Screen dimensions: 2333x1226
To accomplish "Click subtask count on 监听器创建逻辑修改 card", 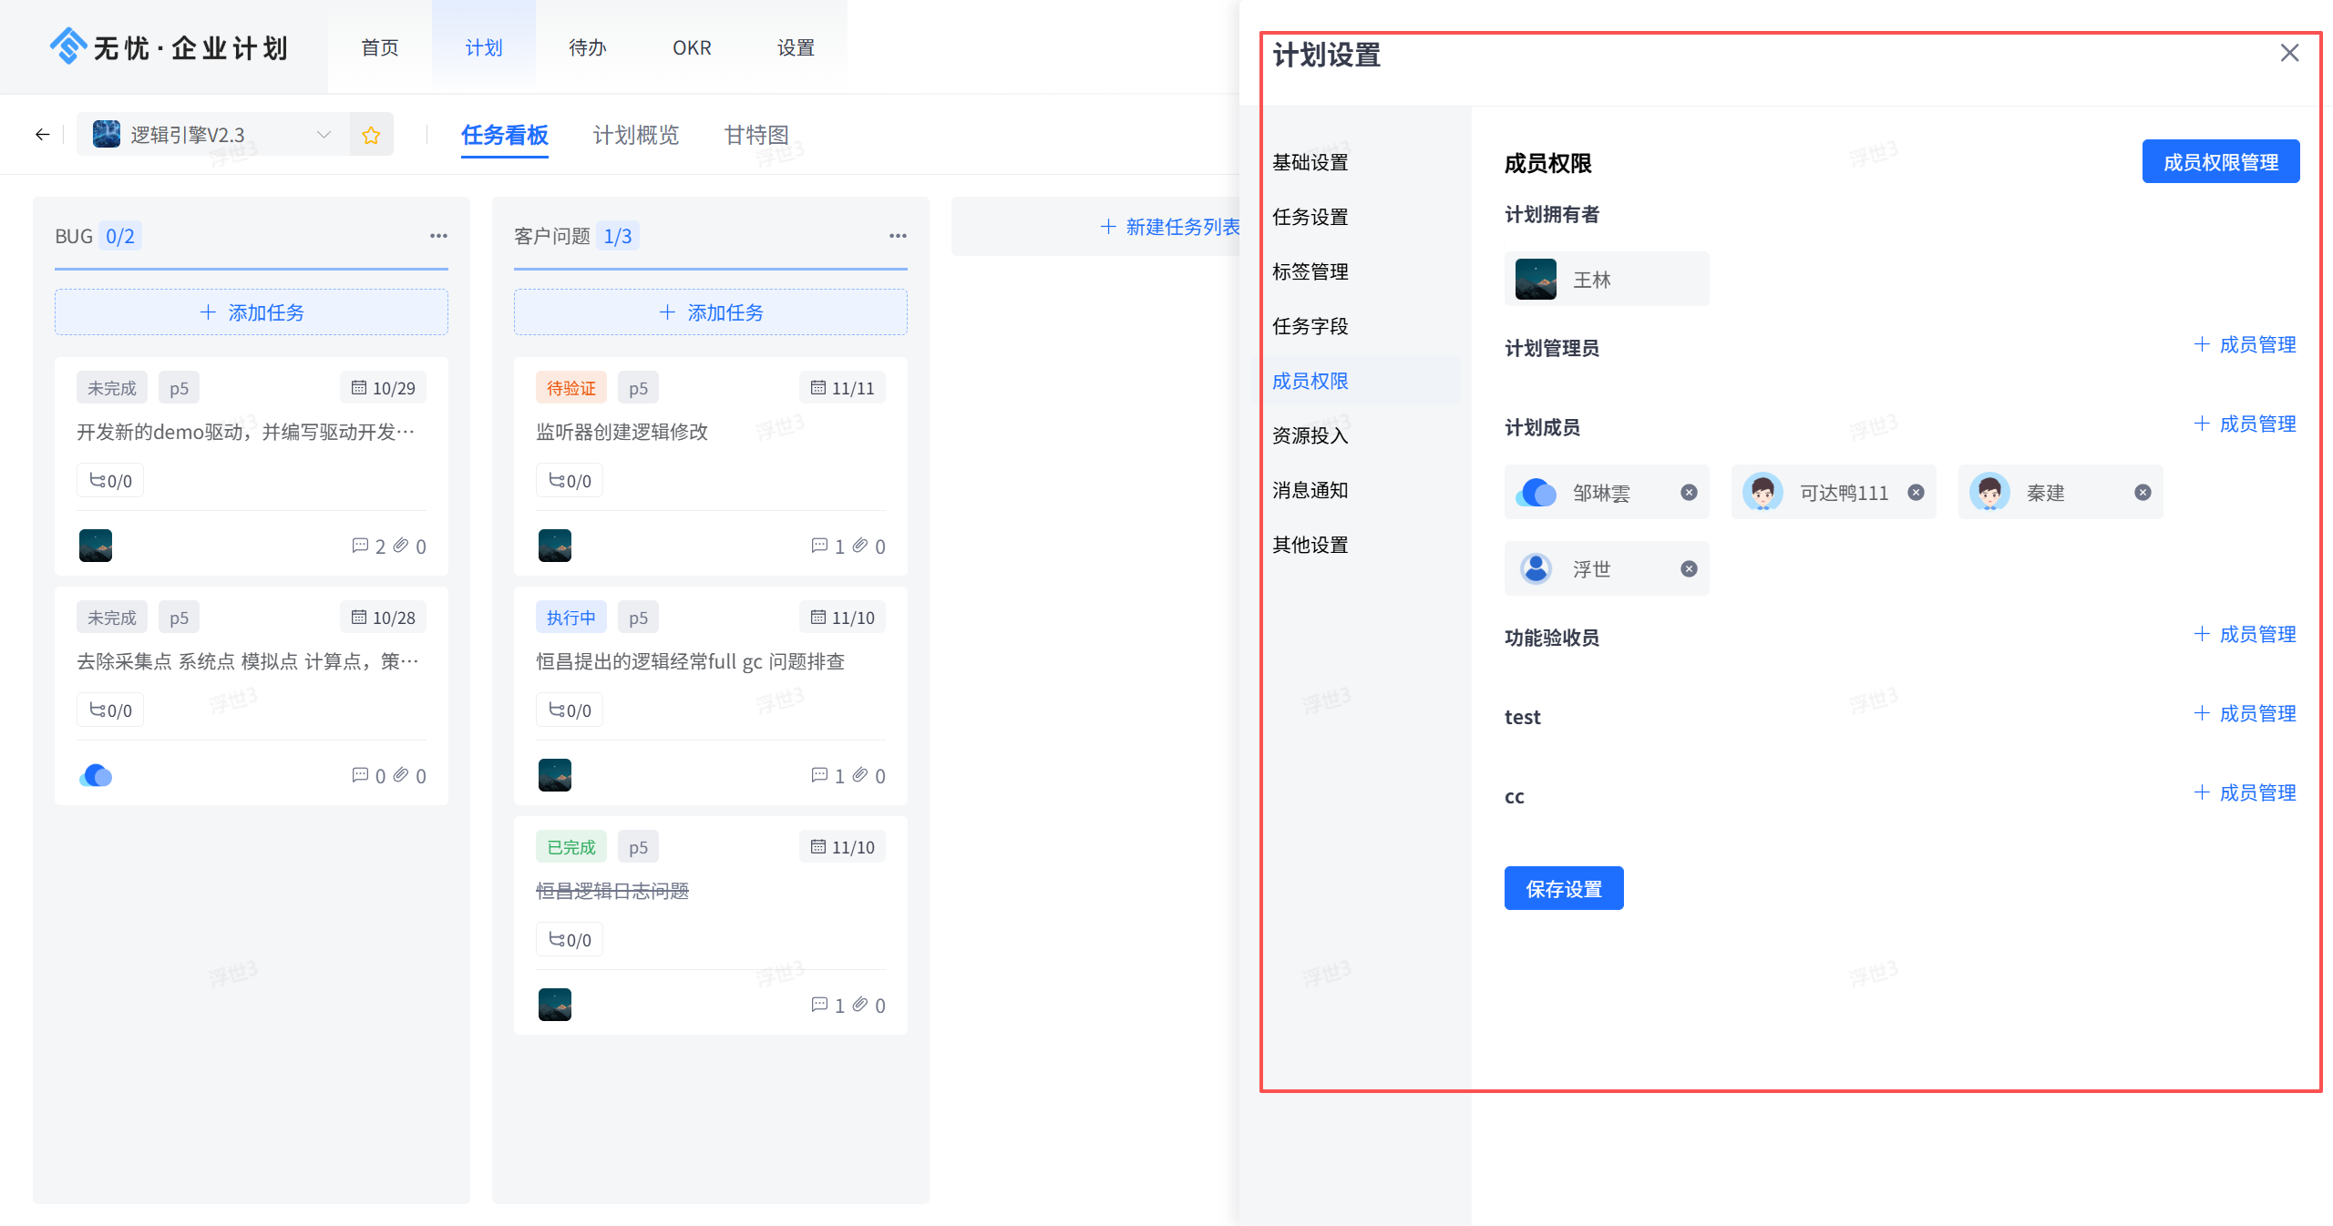I will pyautogui.click(x=570, y=481).
